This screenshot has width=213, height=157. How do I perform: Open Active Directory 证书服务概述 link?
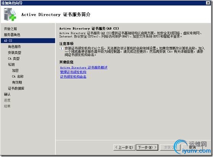(84, 67)
